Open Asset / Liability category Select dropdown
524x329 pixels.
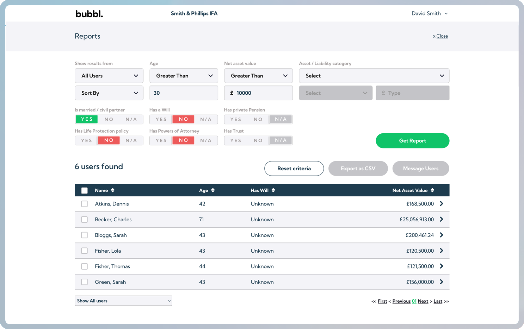[374, 76]
